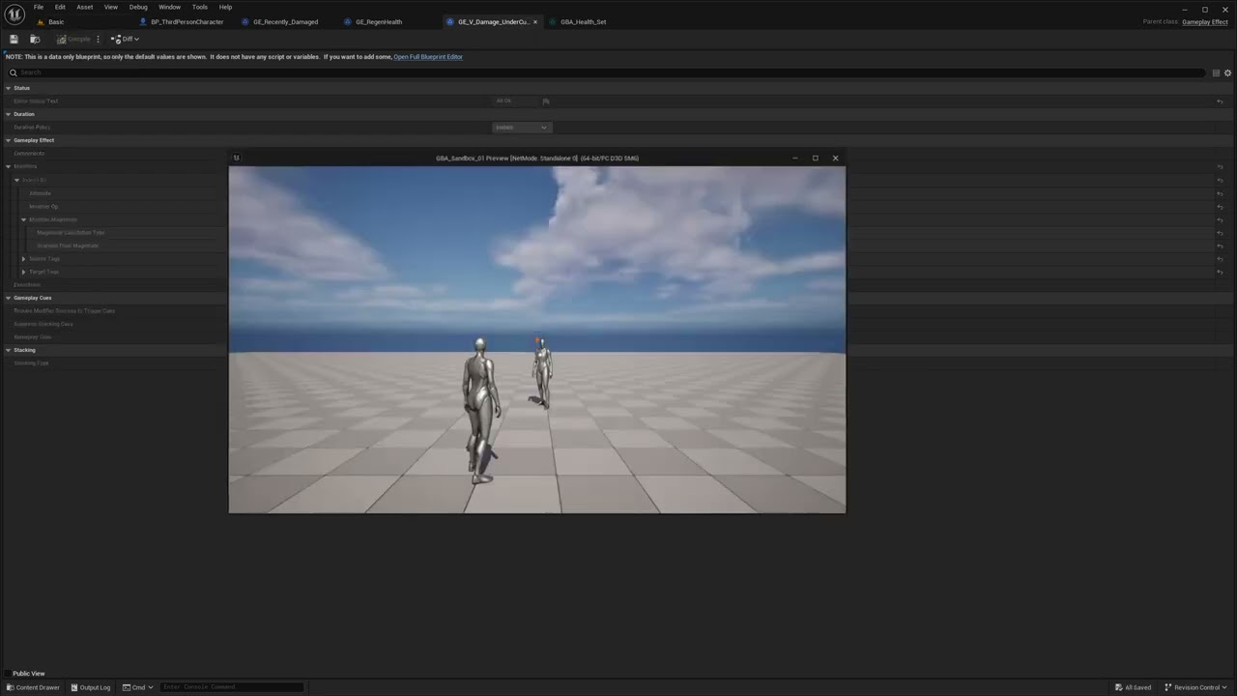Maximize the GBA_Sandbox_01 Preview window
The height and width of the screenshot is (696, 1237).
click(815, 158)
